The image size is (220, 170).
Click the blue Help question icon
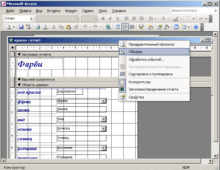coord(196,27)
